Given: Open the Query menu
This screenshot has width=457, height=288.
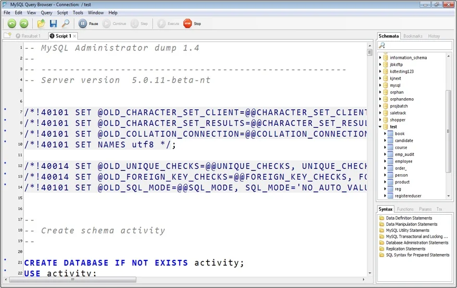Looking at the screenshot, I should (x=46, y=12).
